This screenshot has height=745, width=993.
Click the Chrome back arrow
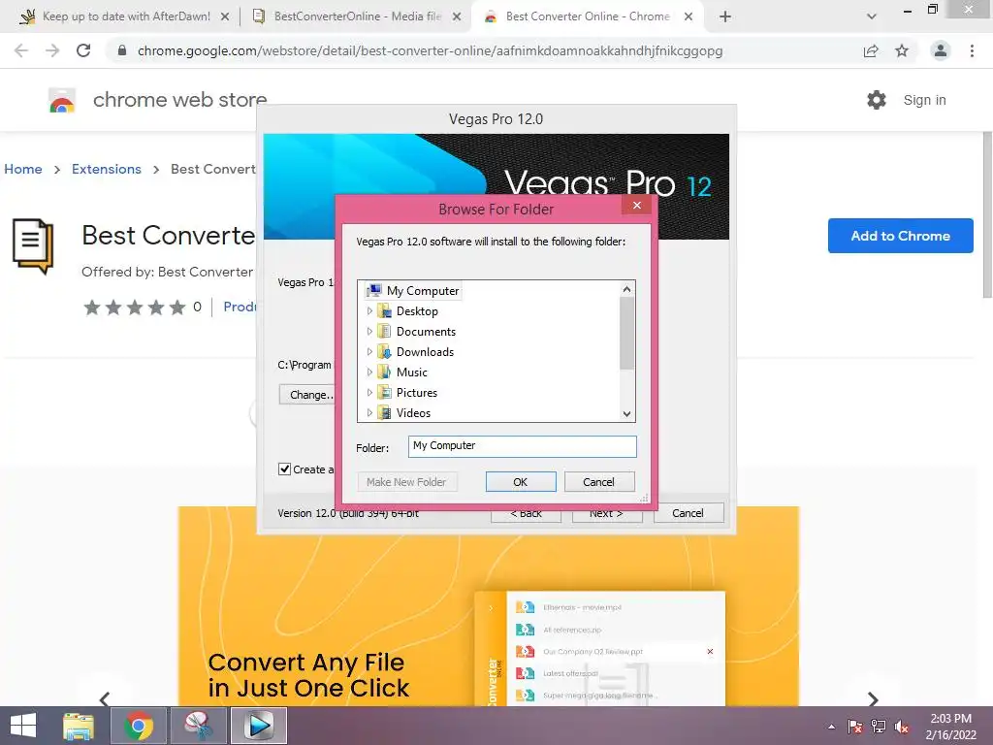tap(21, 50)
